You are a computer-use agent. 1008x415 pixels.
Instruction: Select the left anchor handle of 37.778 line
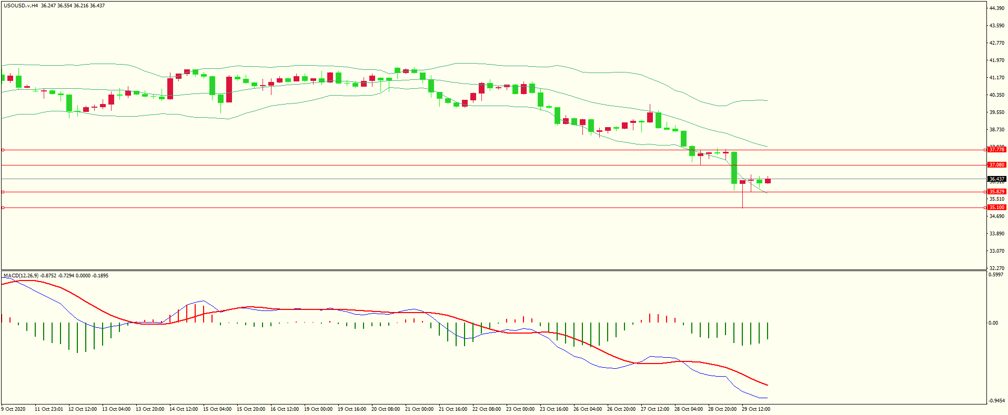(3, 150)
